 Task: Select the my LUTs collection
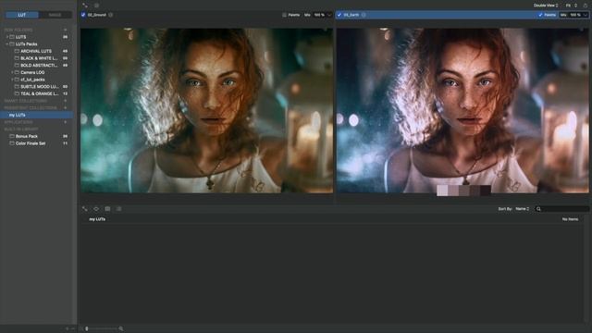click(x=37, y=115)
